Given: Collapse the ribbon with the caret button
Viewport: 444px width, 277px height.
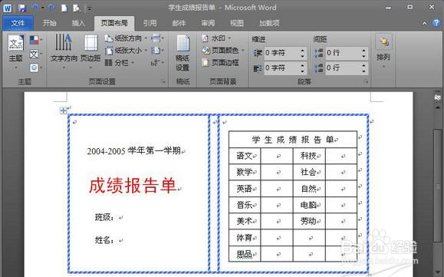Looking at the screenshot, I should 424,23.
